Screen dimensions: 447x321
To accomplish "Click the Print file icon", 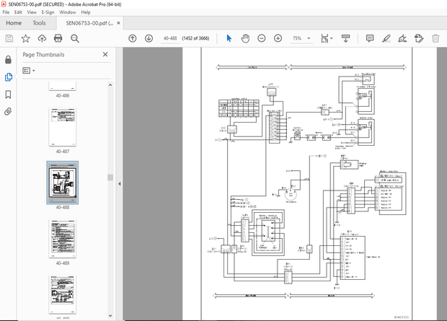I will tap(58, 38).
